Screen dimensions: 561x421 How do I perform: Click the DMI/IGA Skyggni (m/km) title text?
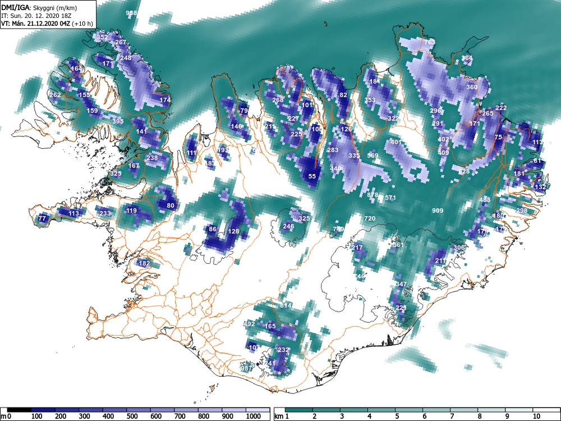click(39, 7)
